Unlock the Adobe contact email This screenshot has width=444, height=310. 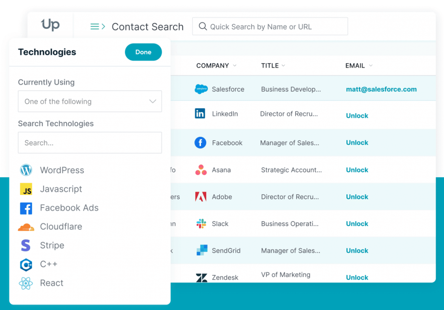click(x=357, y=197)
